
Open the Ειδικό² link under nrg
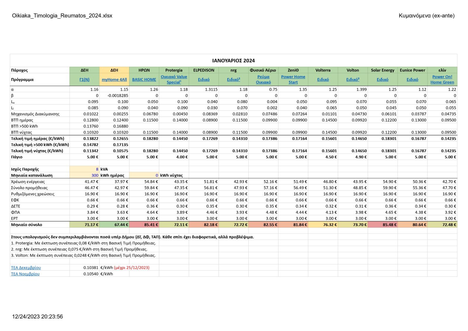[234, 80]
